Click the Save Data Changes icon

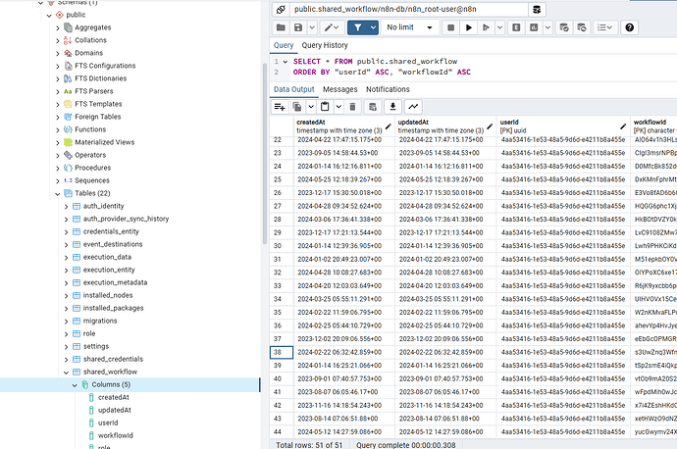coord(373,107)
